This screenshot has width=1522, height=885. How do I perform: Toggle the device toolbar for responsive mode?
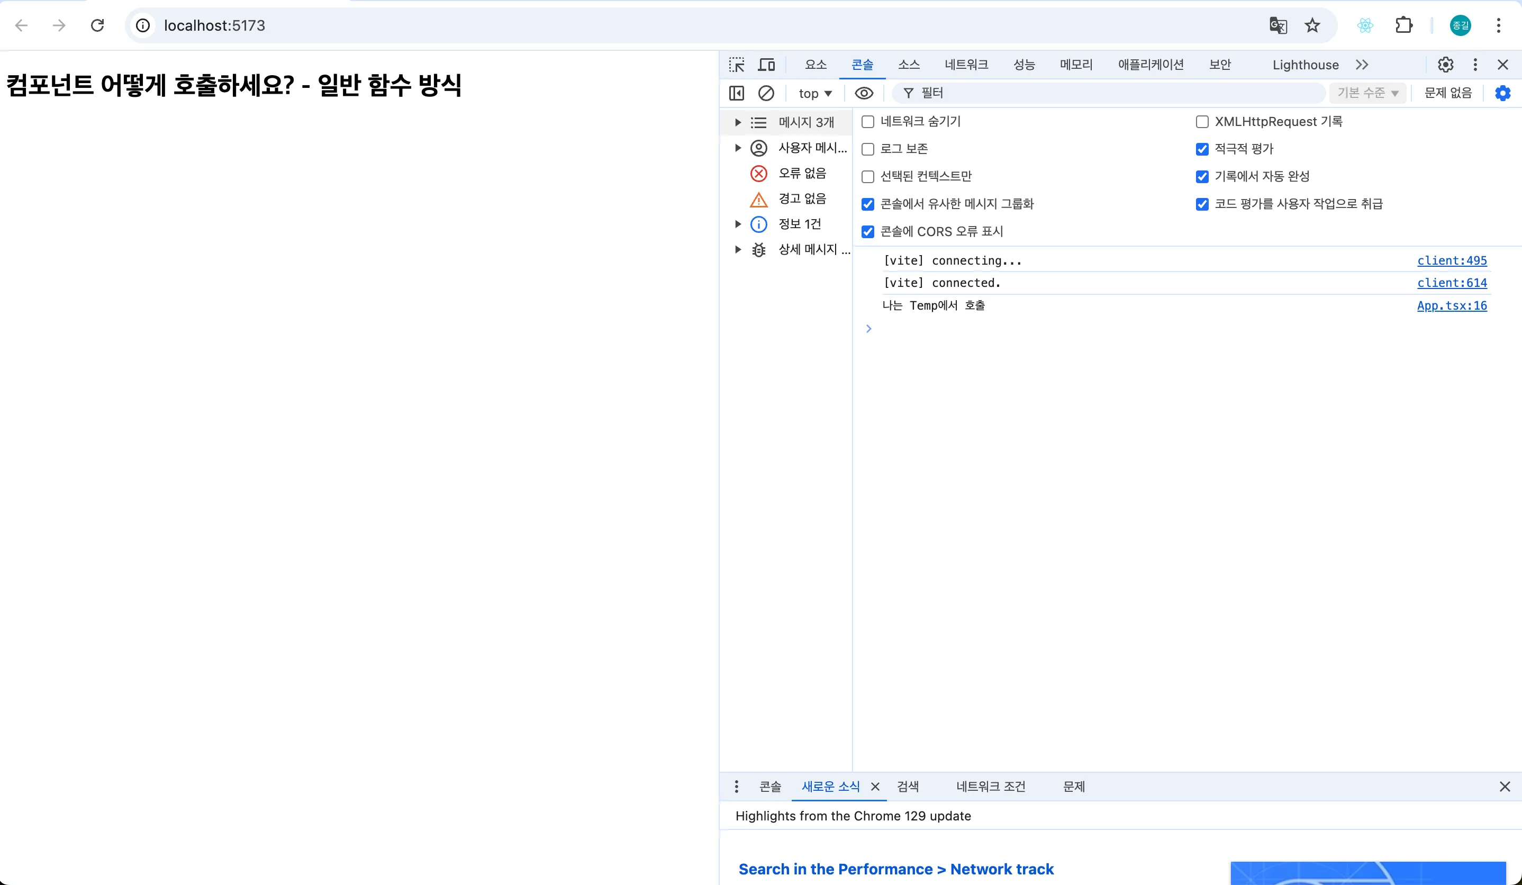766,64
